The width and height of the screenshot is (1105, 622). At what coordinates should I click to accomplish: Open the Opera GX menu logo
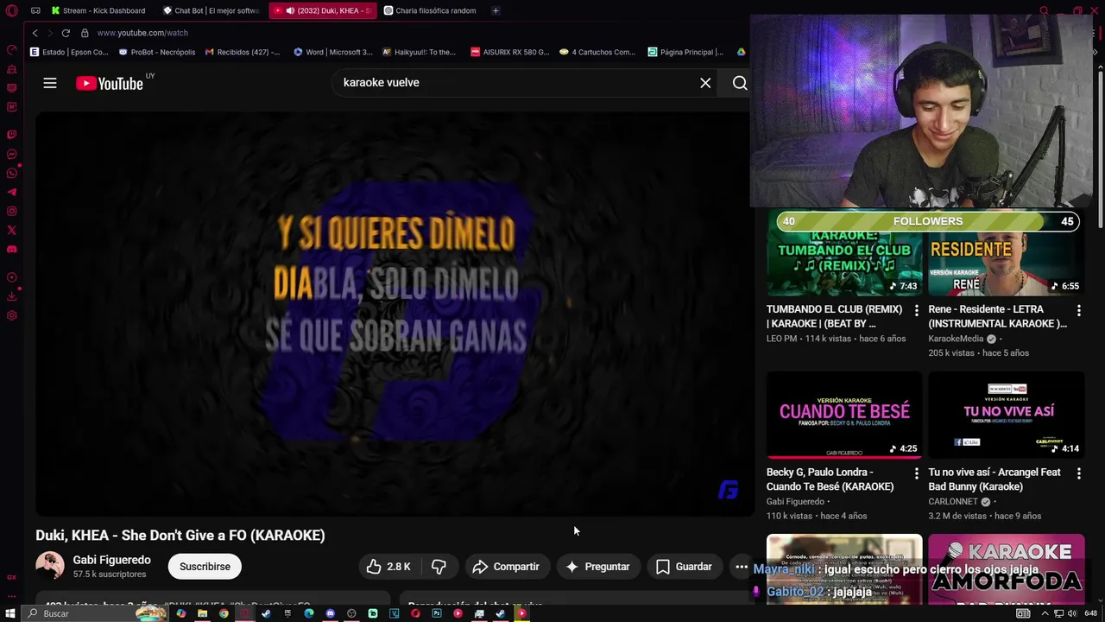pos(11,10)
